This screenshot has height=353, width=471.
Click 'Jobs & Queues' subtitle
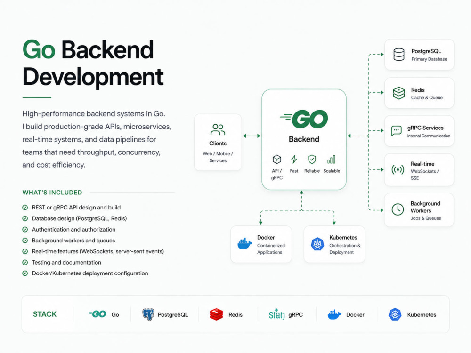point(426,218)
